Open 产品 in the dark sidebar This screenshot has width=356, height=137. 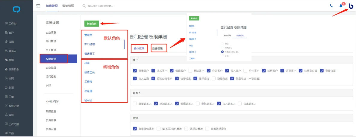coord(9,133)
